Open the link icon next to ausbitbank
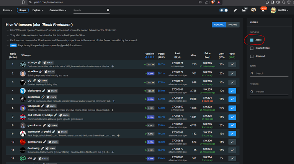Viewport: 294px width, 164px height. pos(43,97)
